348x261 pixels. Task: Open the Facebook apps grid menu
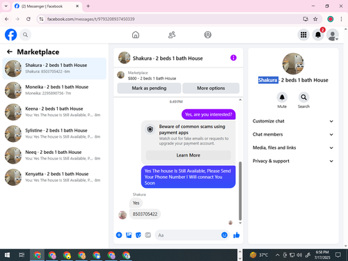coord(303,35)
